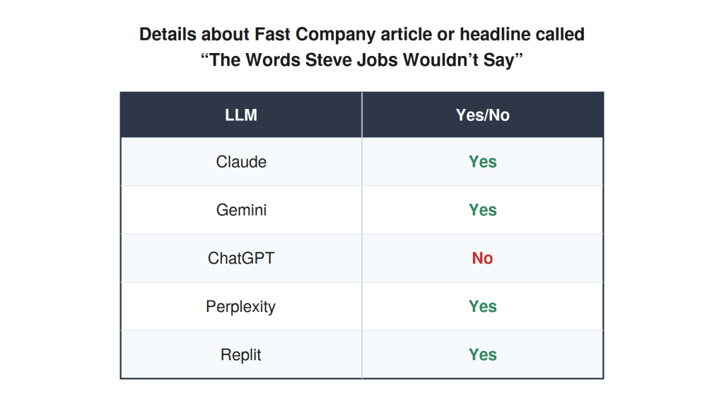Click the word "article" in heading
724x418 pixels.
(402, 35)
